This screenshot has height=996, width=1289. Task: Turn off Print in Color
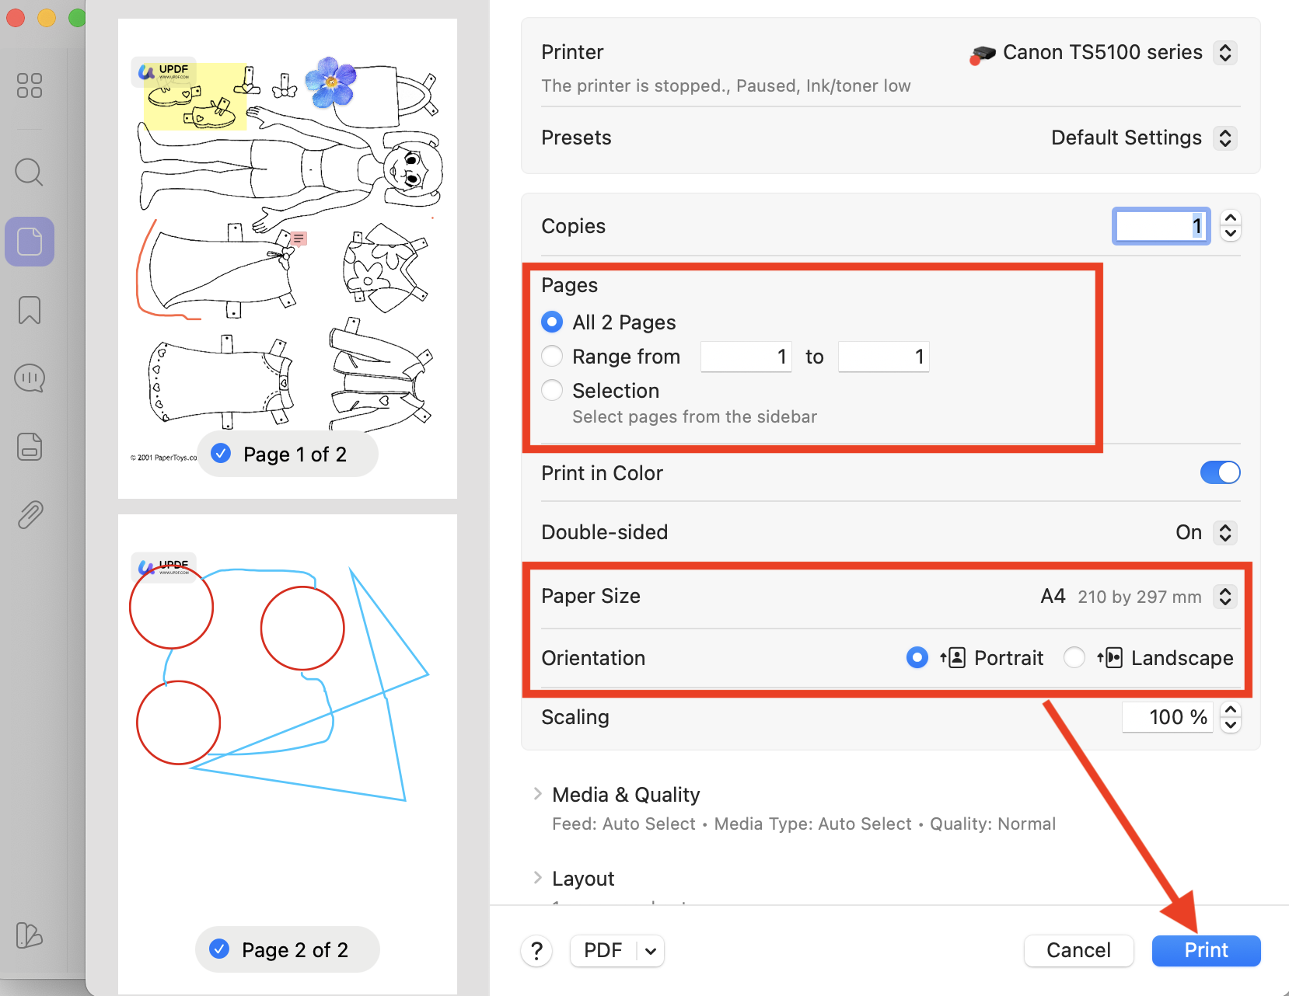[x=1220, y=472]
